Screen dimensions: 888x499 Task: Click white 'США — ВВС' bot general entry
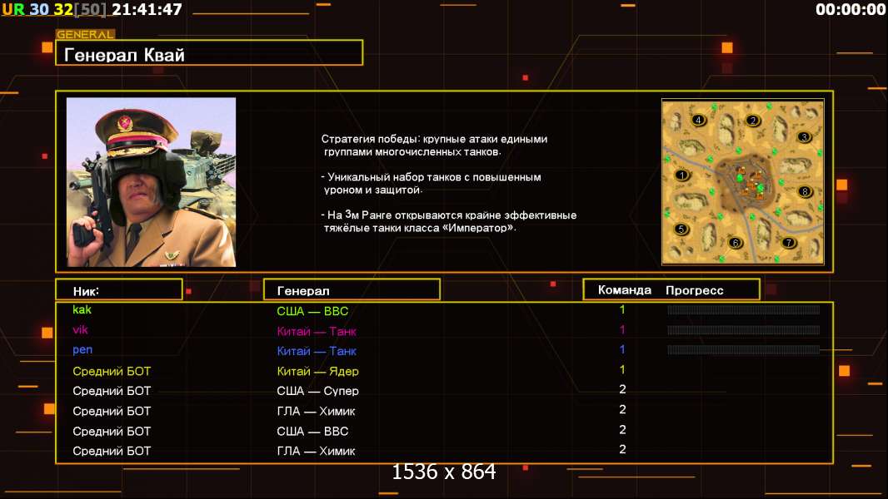click(x=312, y=431)
